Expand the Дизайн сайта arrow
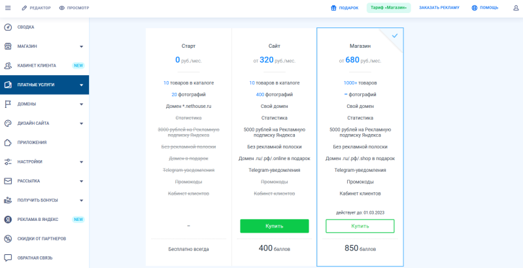Image resolution: width=523 pixels, height=268 pixels. pyautogui.click(x=81, y=124)
